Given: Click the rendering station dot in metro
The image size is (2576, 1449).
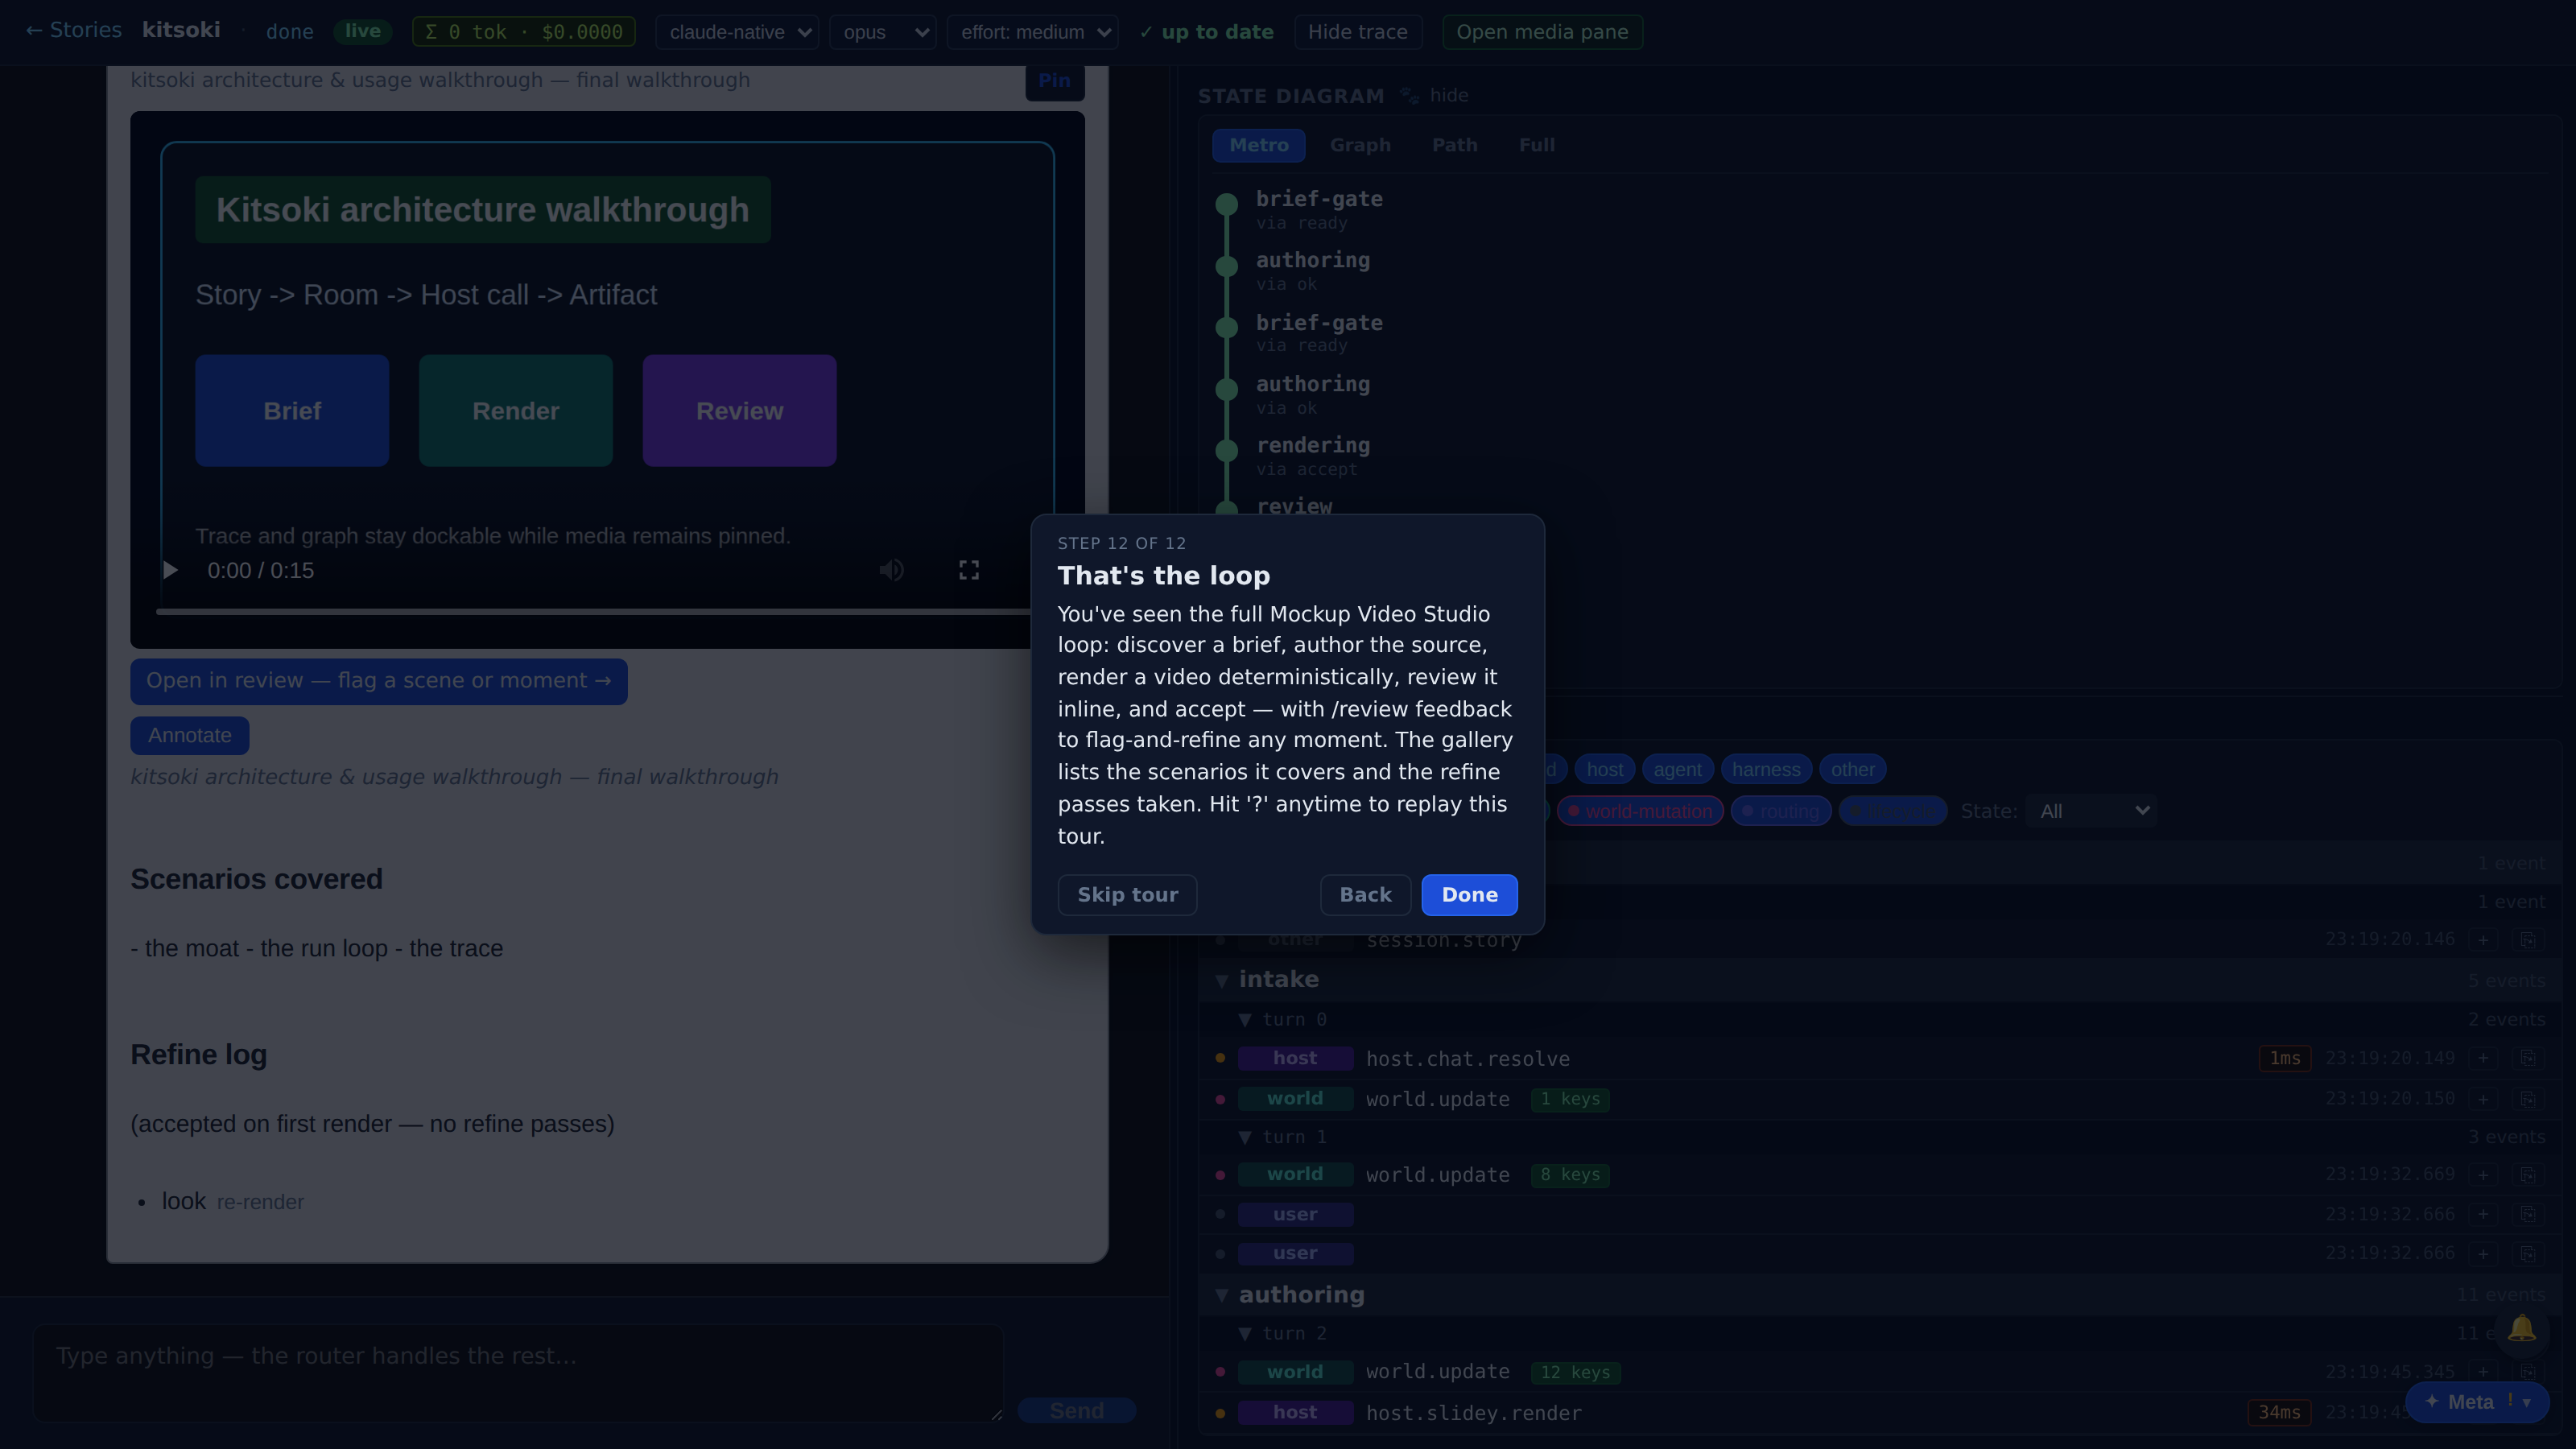Looking at the screenshot, I should coord(1226,450).
